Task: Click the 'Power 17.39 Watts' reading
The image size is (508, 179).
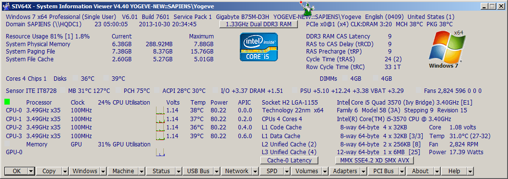Action: 456,152
